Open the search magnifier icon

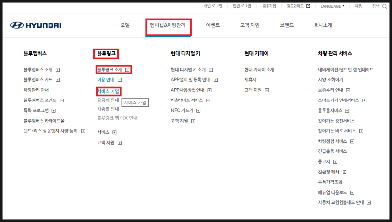(384, 6)
